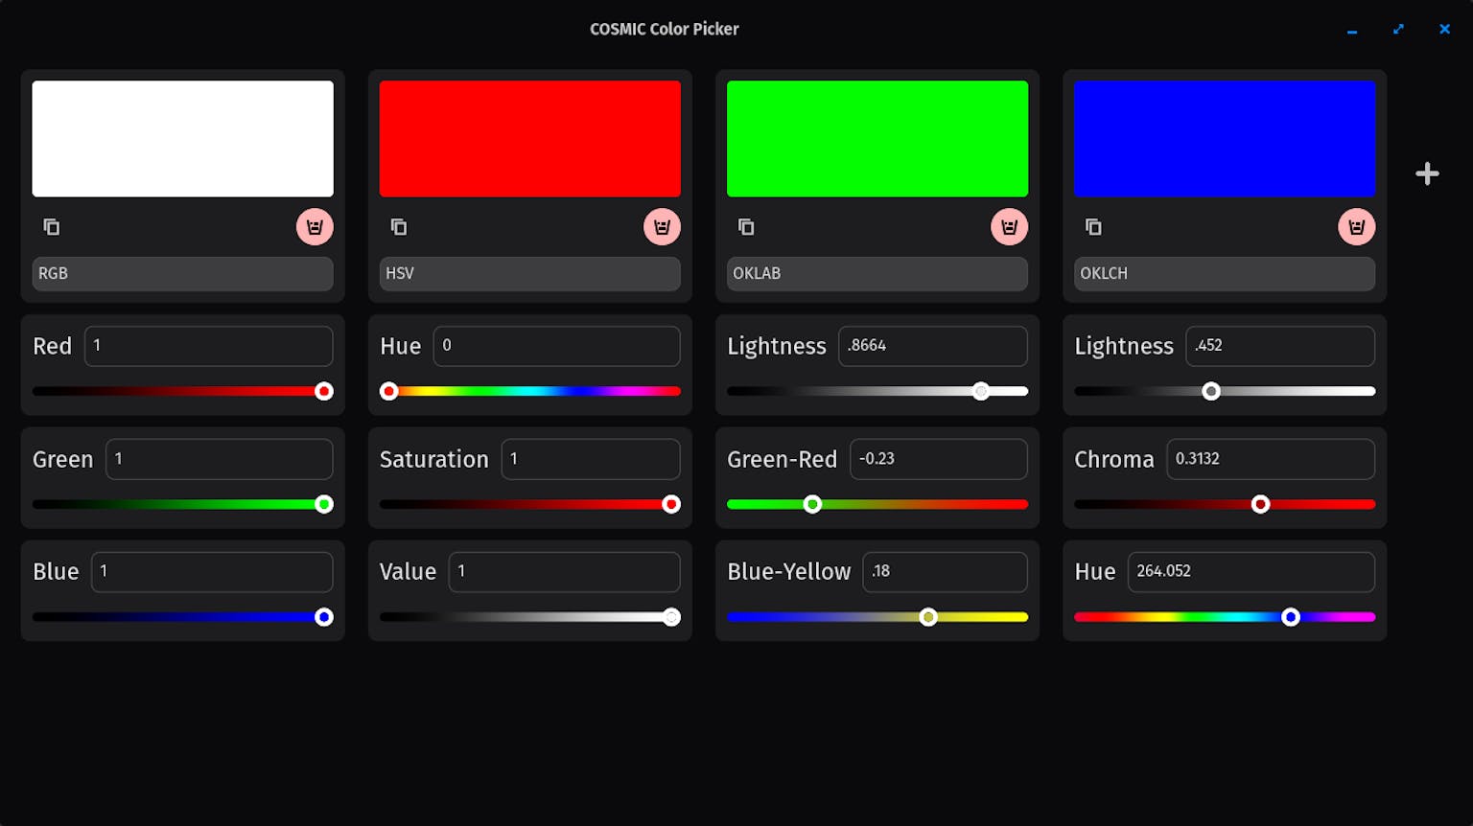The image size is (1473, 826).
Task: Copy the OKLAB color value
Action: [745, 226]
